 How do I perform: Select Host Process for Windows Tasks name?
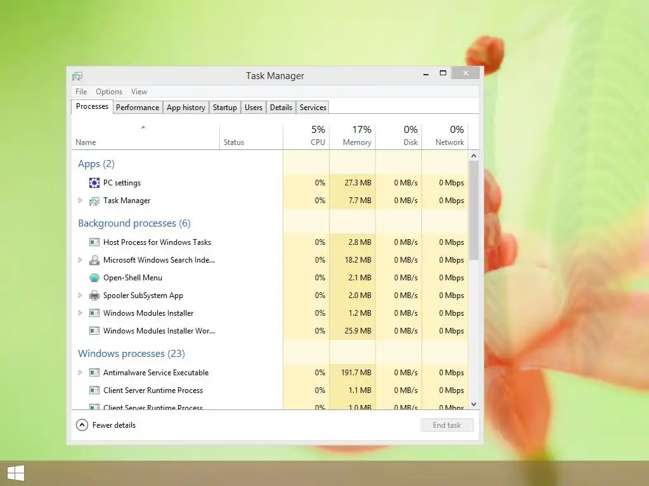tap(157, 242)
